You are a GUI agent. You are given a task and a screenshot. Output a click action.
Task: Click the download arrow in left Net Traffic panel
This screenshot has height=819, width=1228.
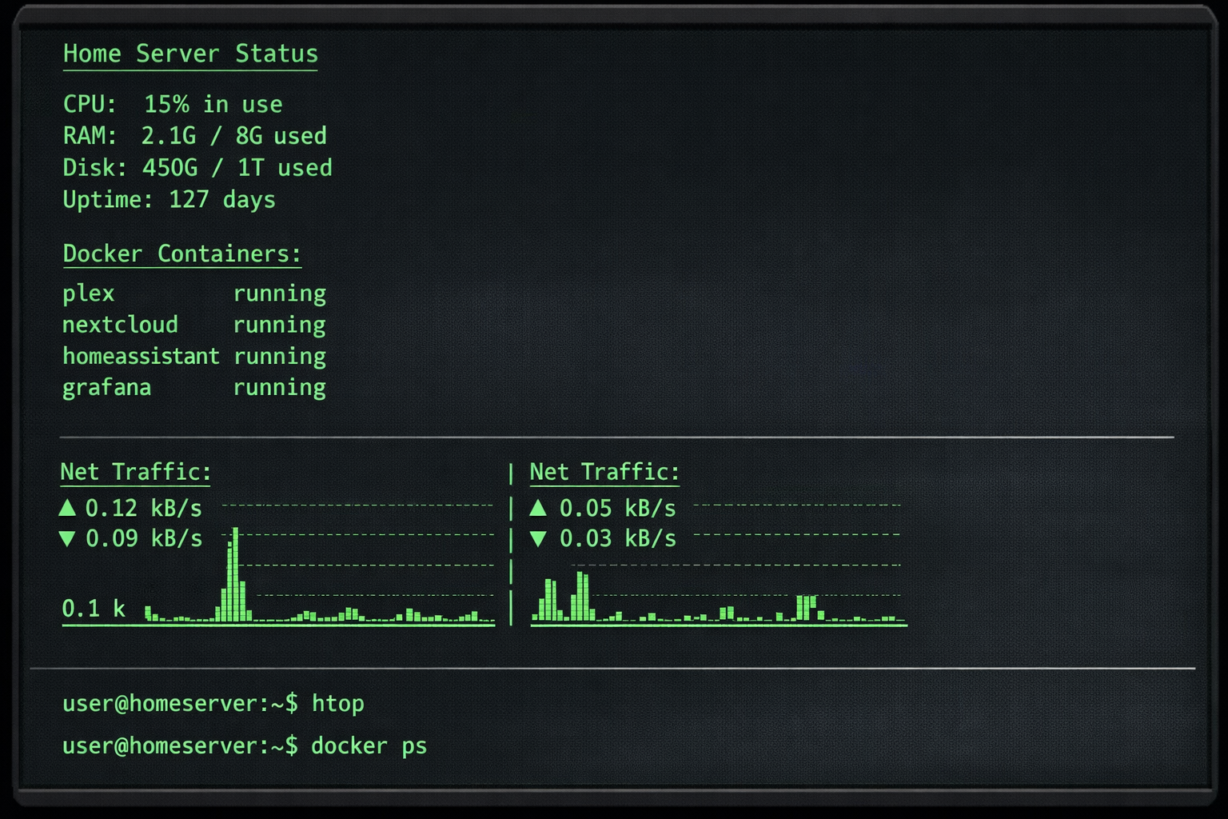(x=67, y=539)
